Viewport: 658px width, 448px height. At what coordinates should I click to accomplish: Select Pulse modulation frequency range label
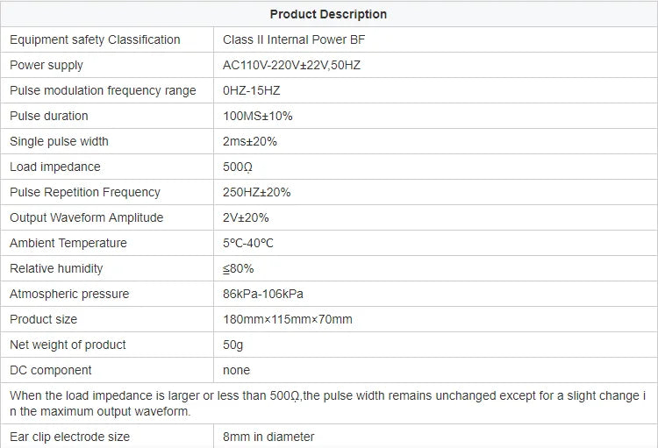[103, 90]
